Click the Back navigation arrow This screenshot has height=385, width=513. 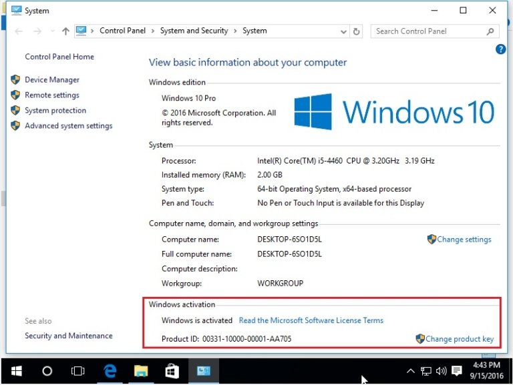(x=19, y=31)
